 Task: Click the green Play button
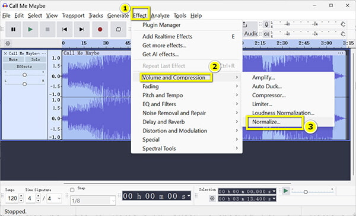30,29
